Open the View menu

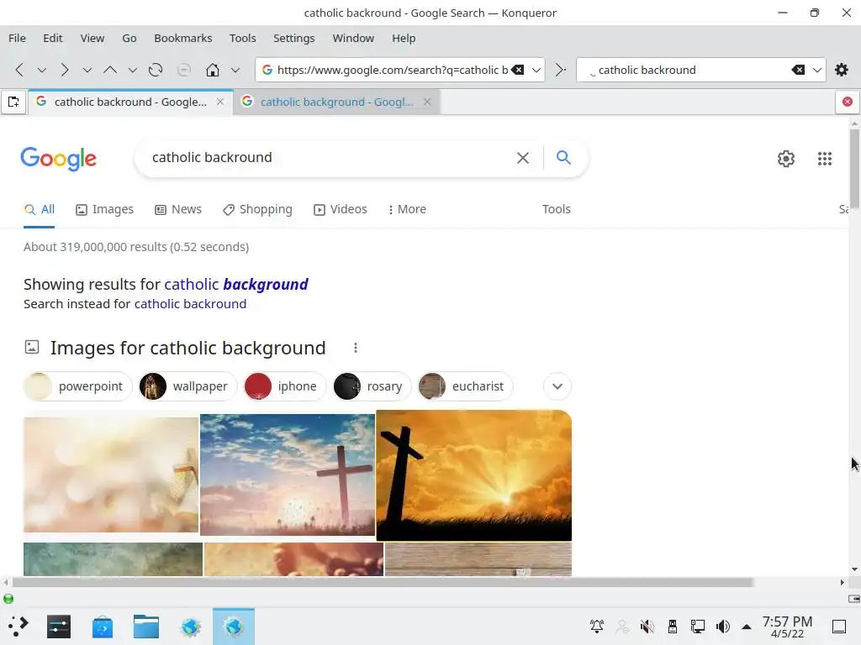[92, 39]
